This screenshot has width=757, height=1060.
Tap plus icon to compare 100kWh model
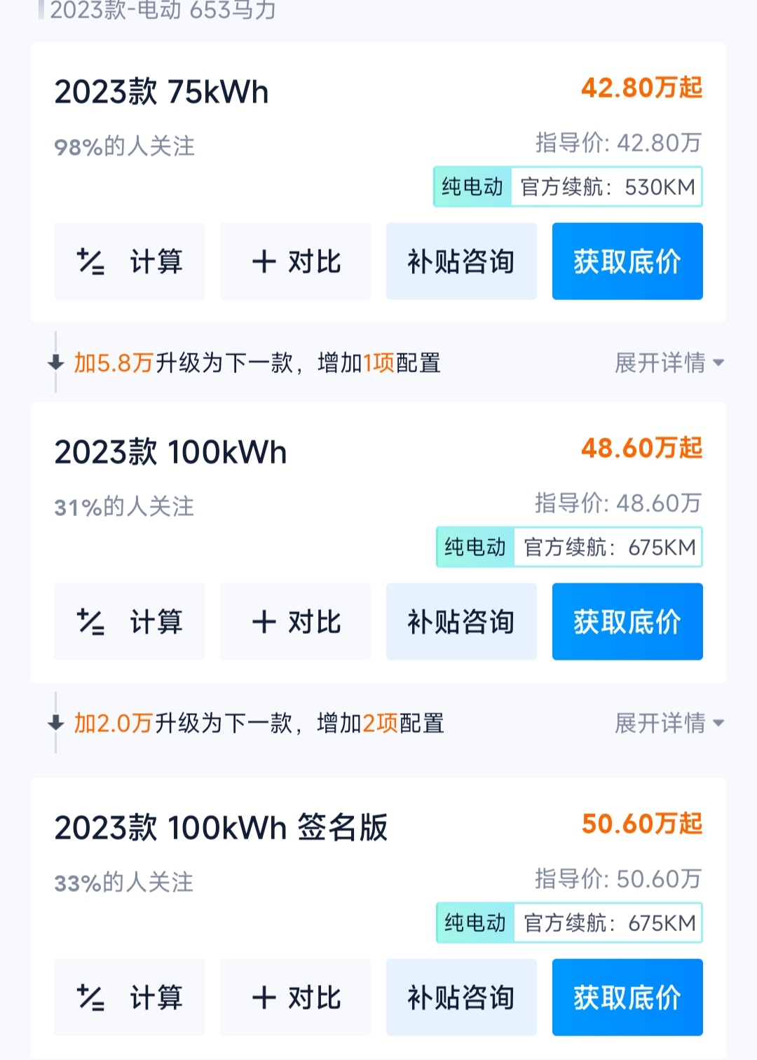click(x=264, y=622)
